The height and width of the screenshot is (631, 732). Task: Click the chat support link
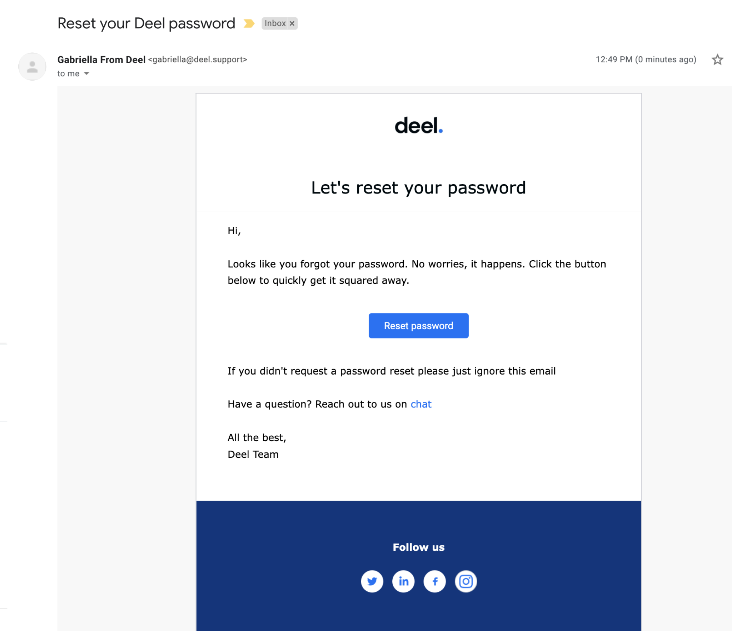[x=421, y=404]
